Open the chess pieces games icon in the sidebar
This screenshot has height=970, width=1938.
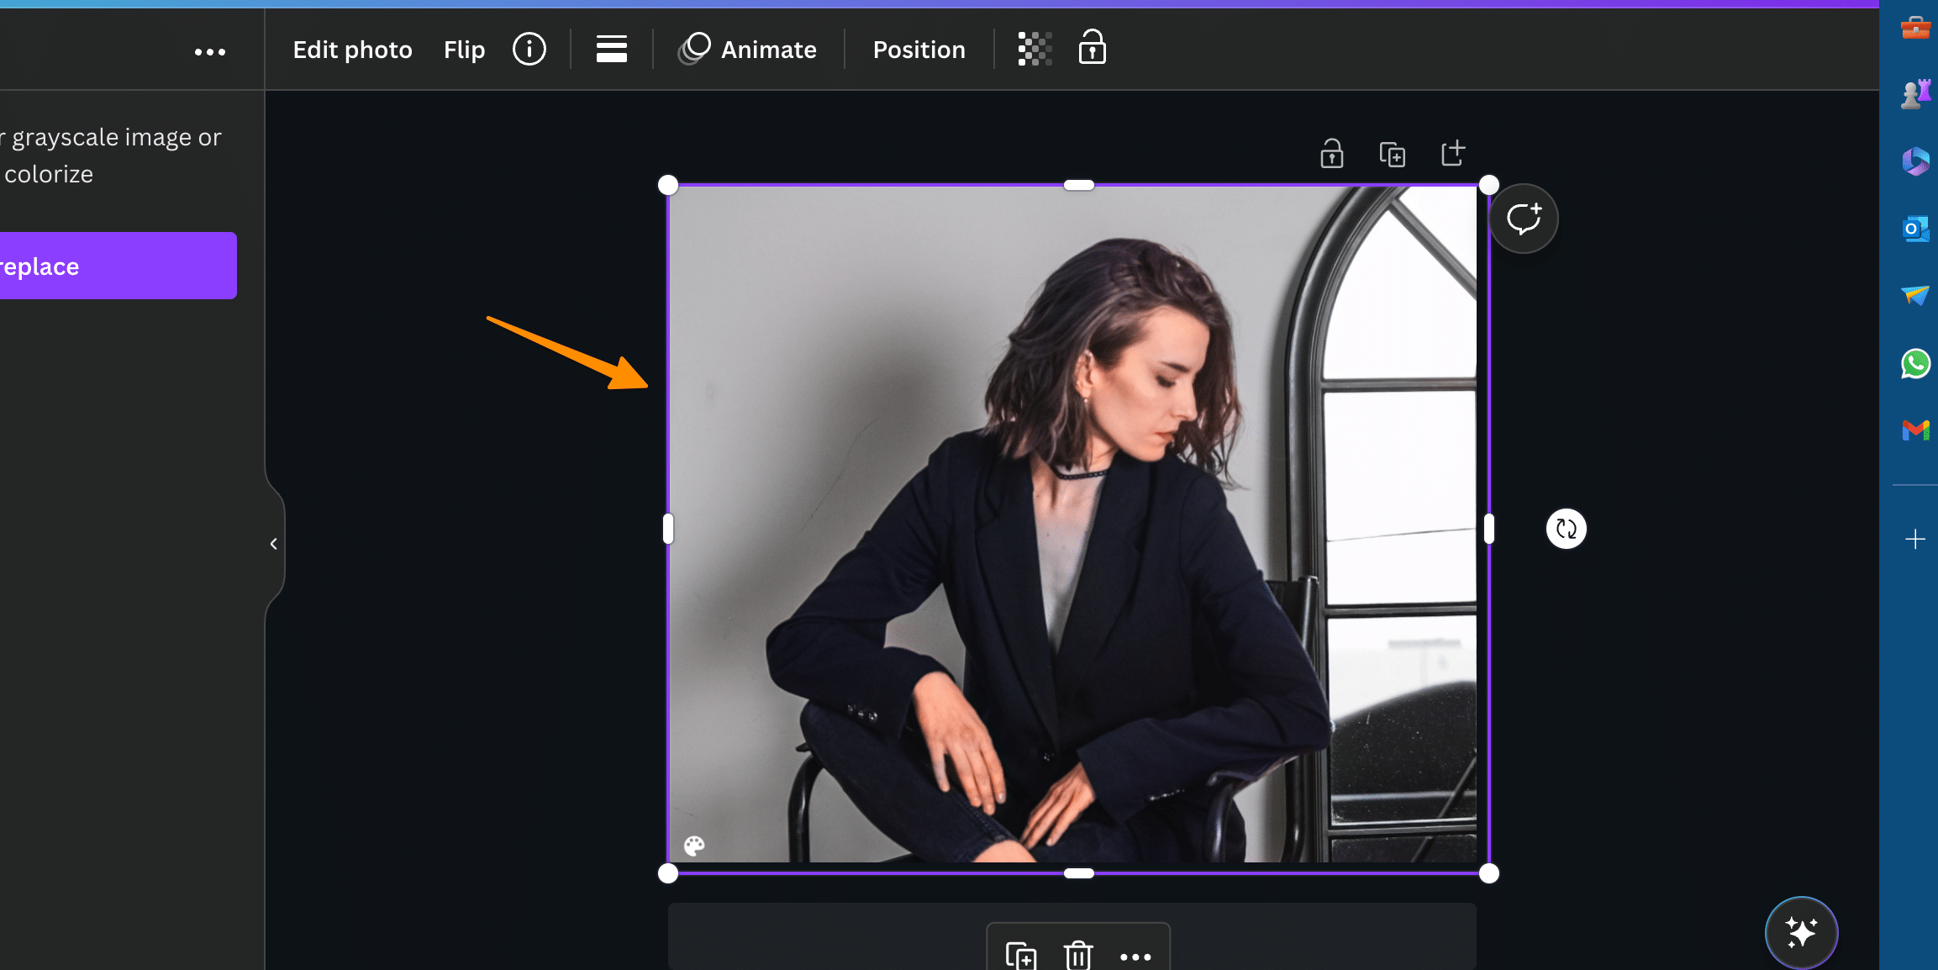[1915, 94]
